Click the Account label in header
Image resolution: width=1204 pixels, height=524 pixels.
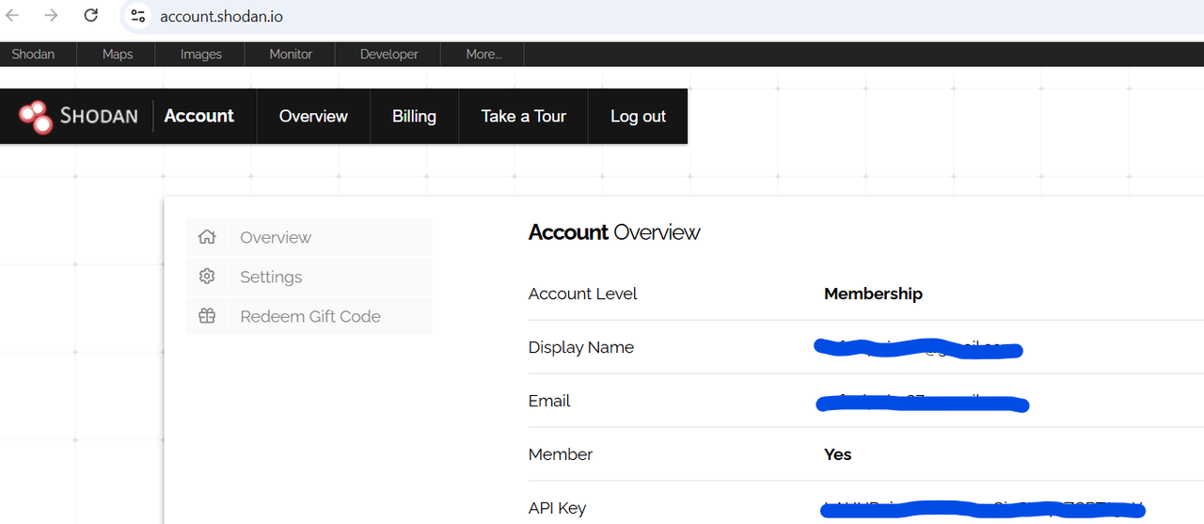coord(199,116)
